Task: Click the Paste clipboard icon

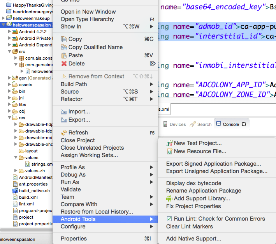Action: 64,55
